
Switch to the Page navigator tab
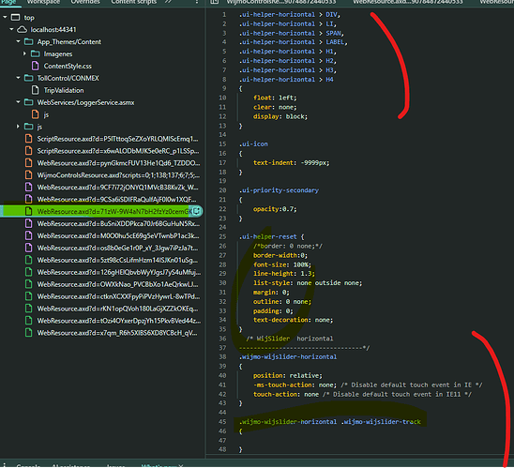click(x=8, y=2)
